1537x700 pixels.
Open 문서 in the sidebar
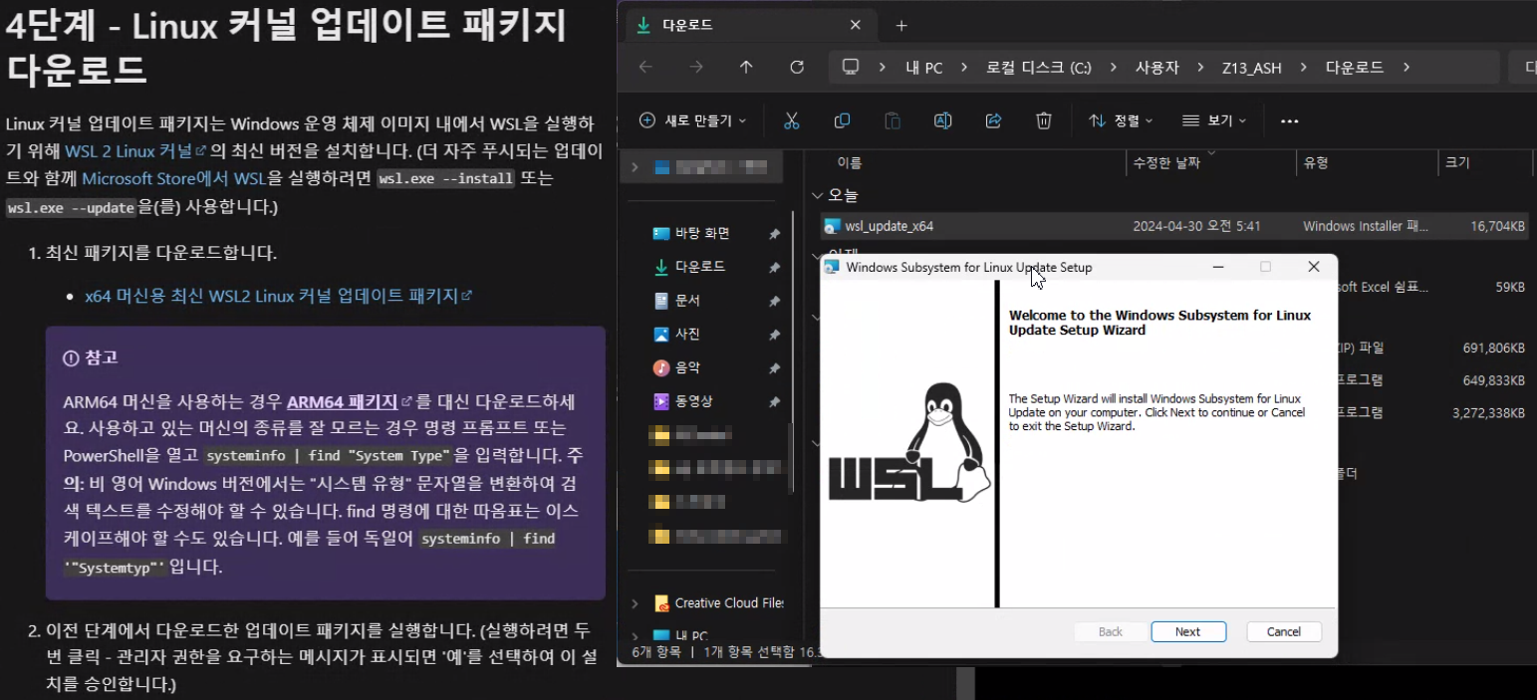[687, 300]
